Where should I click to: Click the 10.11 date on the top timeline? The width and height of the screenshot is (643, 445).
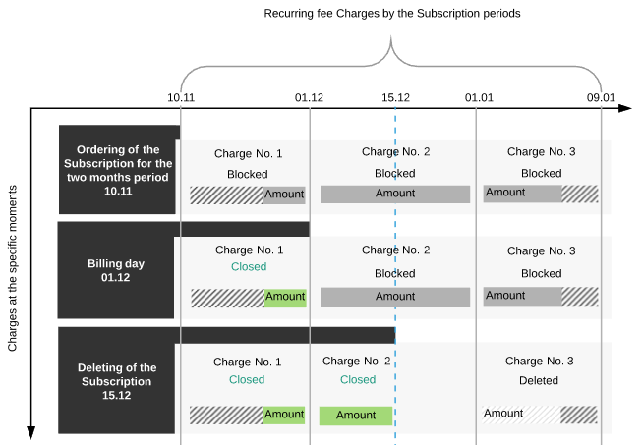tap(181, 97)
